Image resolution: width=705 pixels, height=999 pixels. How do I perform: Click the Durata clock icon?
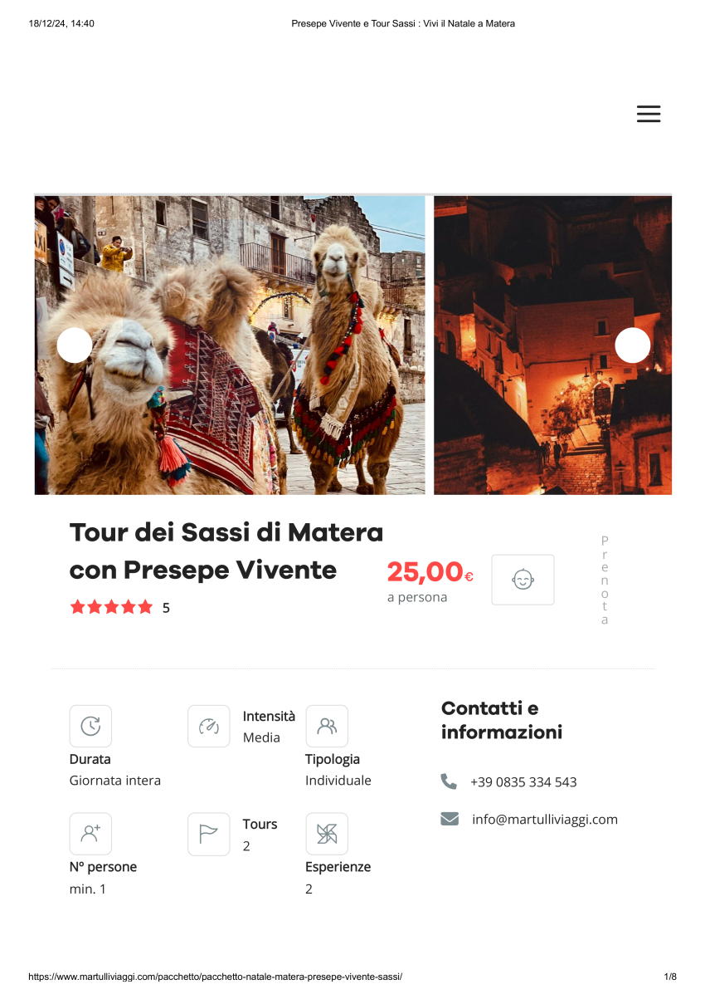[x=90, y=726]
